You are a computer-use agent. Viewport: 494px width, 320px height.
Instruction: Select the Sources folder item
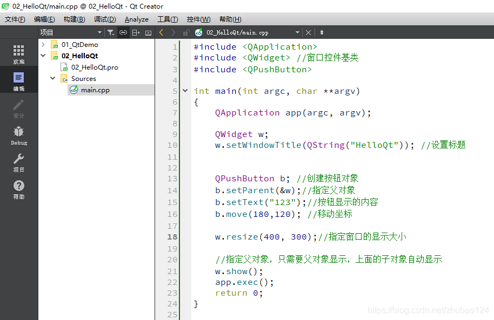pyautogui.click(x=83, y=79)
